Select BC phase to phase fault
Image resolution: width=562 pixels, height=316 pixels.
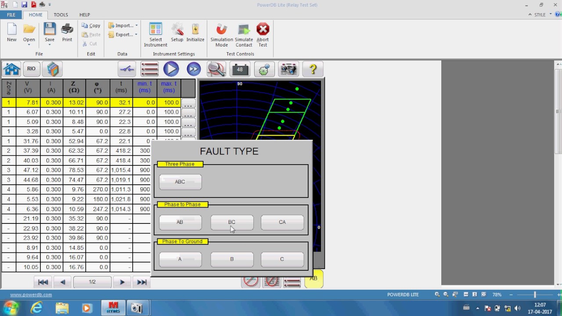pyautogui.click(x=232, y=222)
